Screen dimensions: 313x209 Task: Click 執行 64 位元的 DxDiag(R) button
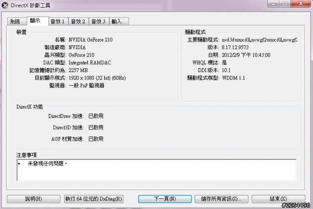click(93, 199)
